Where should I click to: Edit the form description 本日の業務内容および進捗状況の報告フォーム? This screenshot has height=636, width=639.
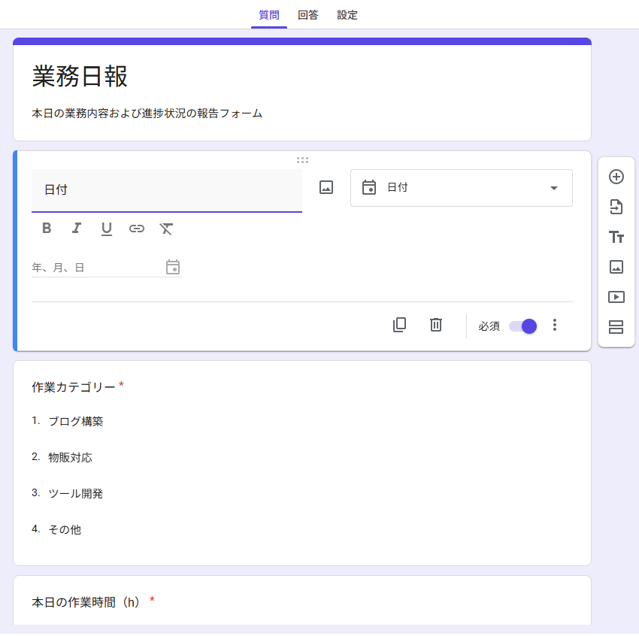(x=147, y=114)
